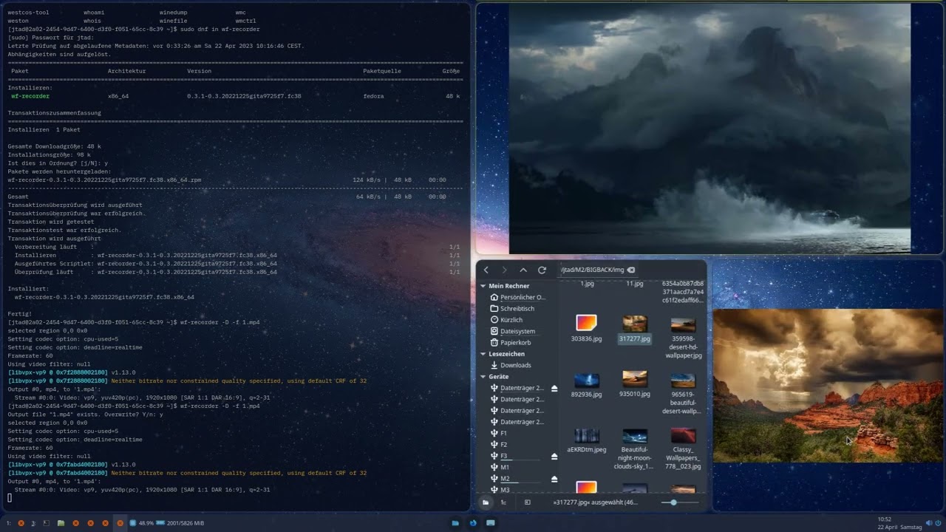Screen dimensions: 946x532
Task: Click the power button in system tray
Action: [x=939, y=523]
